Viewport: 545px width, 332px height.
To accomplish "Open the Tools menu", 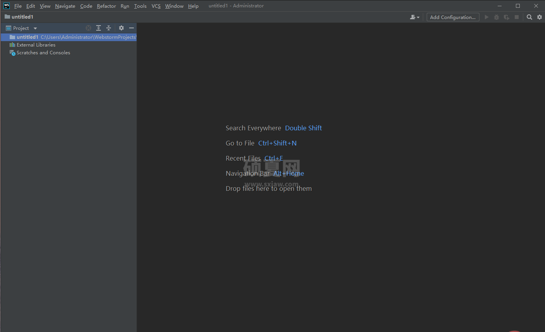I will [x=140, y=6].
